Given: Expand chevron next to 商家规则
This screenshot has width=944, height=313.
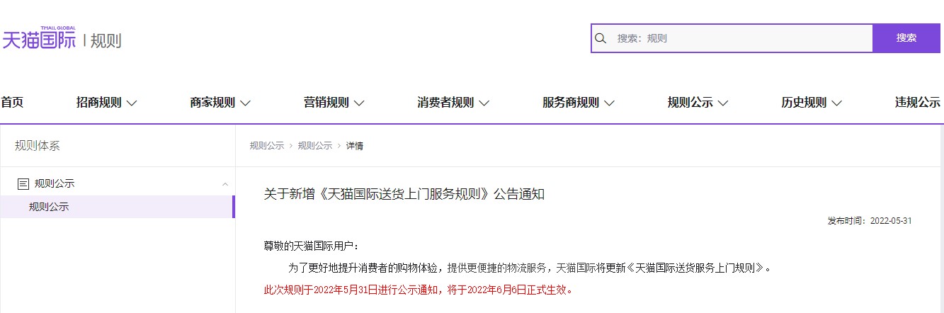Looking at the screenshot, I should pyautogui.click(x=246, y=103).
